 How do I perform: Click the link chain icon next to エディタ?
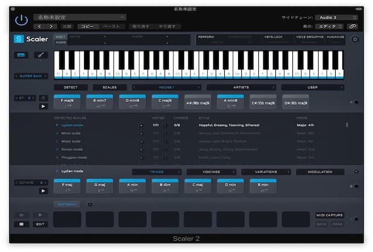(353, 26)
